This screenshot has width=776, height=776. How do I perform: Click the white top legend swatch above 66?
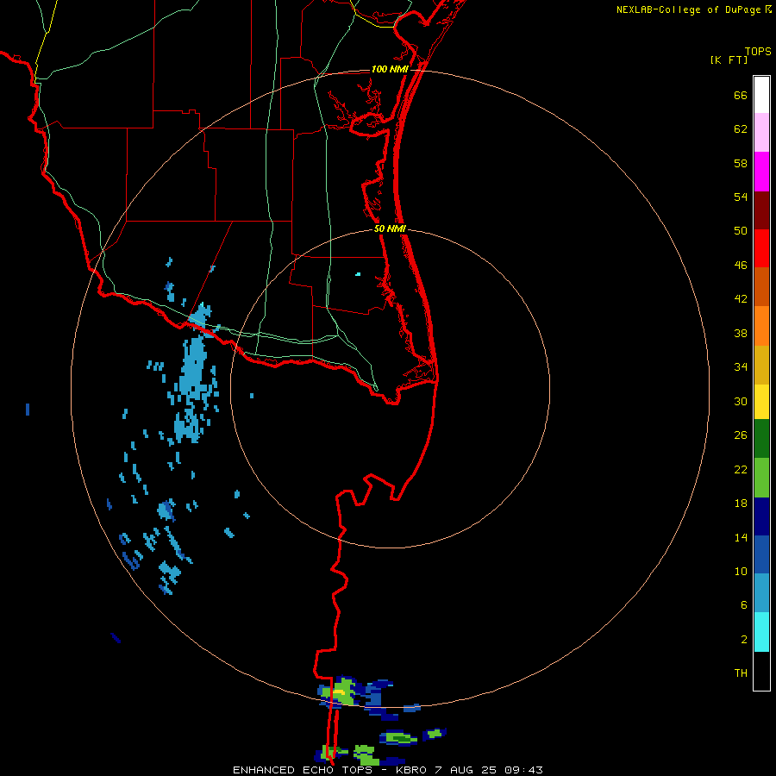pos(761,95)
